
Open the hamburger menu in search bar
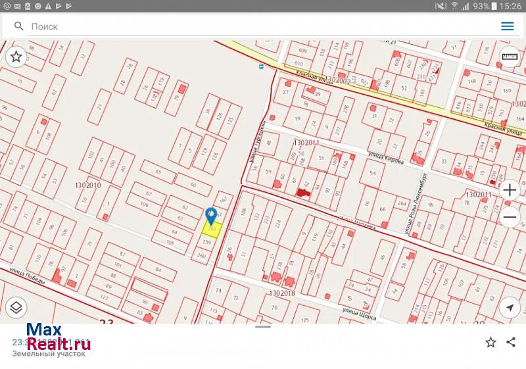pyautogui.click(x=507, y=26)
